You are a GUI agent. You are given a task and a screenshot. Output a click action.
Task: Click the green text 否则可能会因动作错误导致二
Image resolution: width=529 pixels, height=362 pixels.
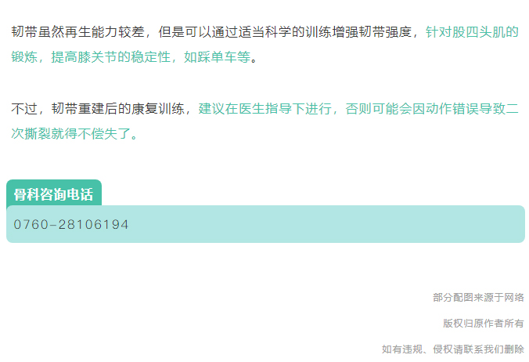432,109
